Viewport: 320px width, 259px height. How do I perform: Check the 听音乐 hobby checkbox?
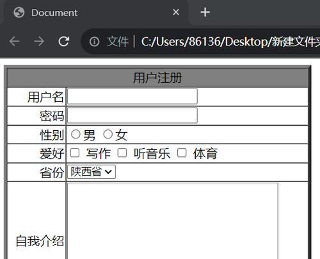point(122,153)
